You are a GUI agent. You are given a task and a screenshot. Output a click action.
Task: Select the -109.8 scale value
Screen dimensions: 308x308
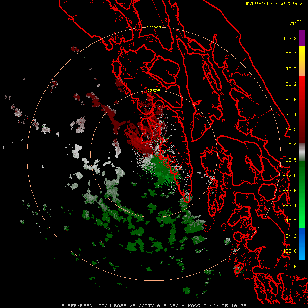pos(289,251)
